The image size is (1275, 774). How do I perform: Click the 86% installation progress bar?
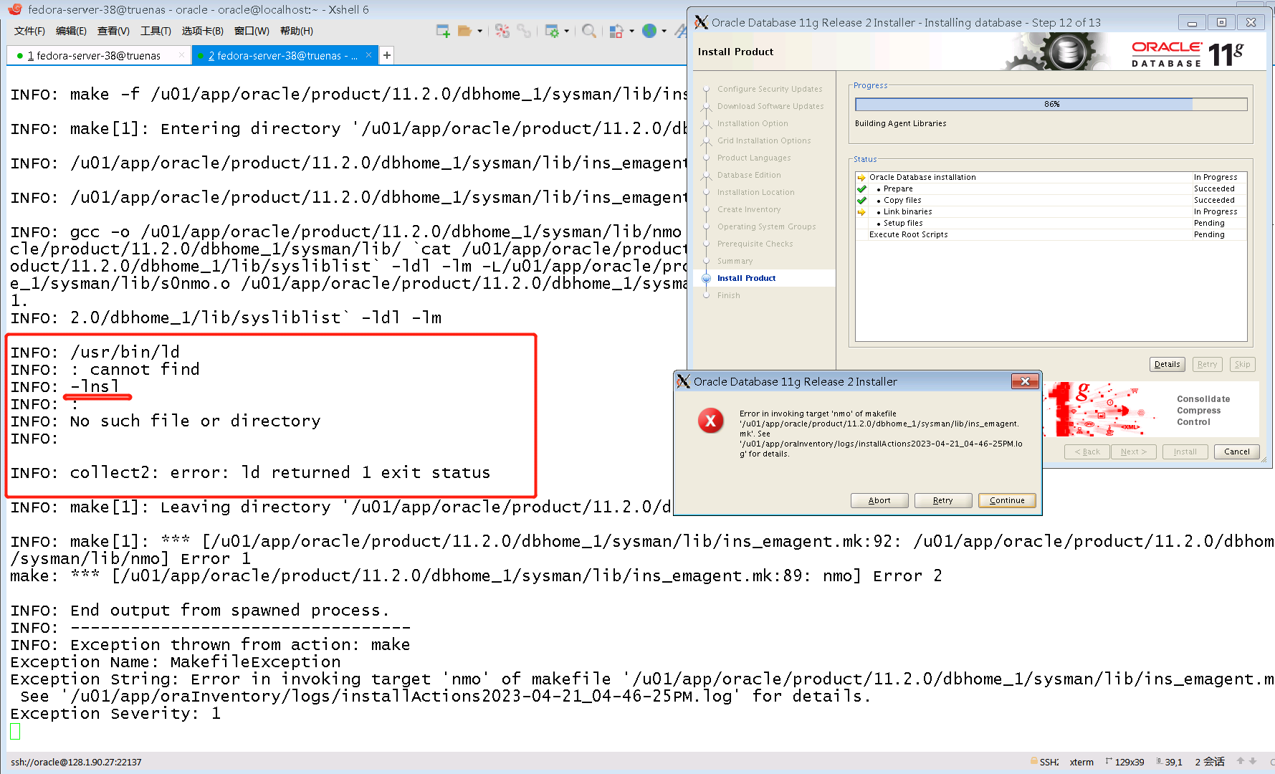(1051, 104)
